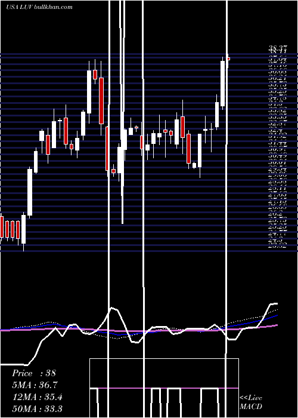Click the 23.82 bottom price axis label

click(x=278, y=246)
